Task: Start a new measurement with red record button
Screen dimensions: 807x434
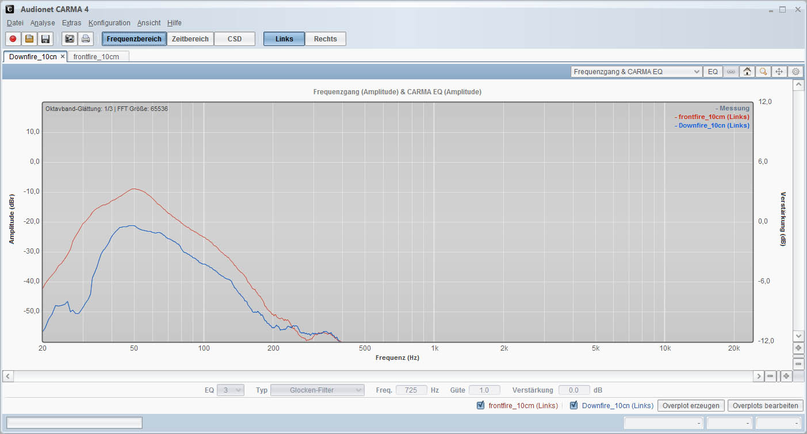Action: (x=13, y=39)
